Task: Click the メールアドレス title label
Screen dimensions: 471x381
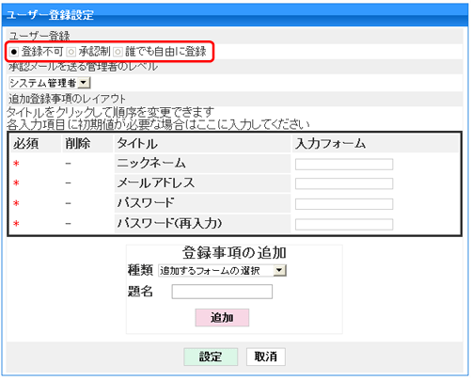Action: pyautogui.click(x=156, y=183)
